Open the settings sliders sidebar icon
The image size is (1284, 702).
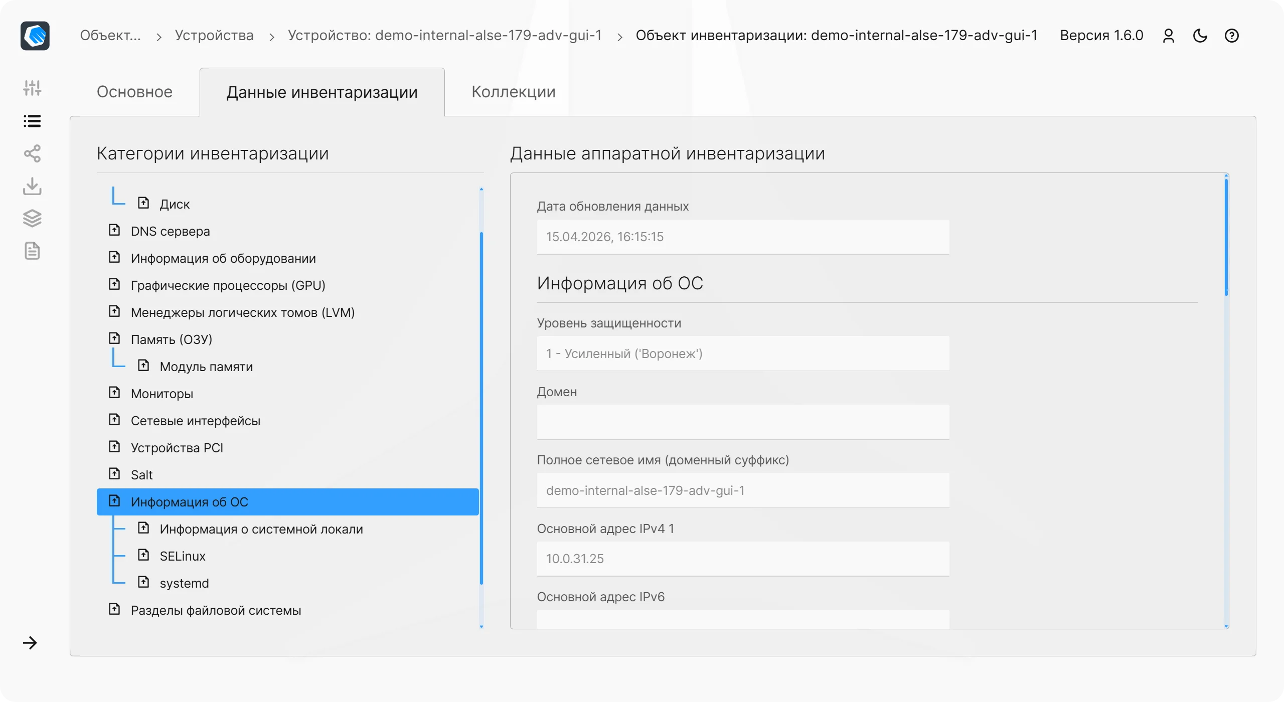click(32, 88)
